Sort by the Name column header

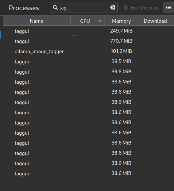(x=37, y=21)
